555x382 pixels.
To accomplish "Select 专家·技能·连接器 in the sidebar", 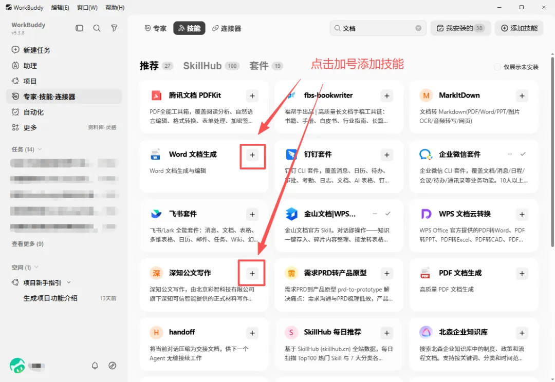I will coord(64,97).
